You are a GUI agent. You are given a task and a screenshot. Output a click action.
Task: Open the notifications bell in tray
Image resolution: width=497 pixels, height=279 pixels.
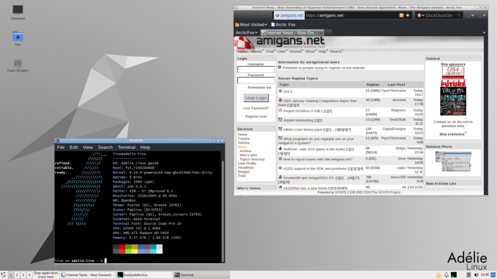[447, 275]
